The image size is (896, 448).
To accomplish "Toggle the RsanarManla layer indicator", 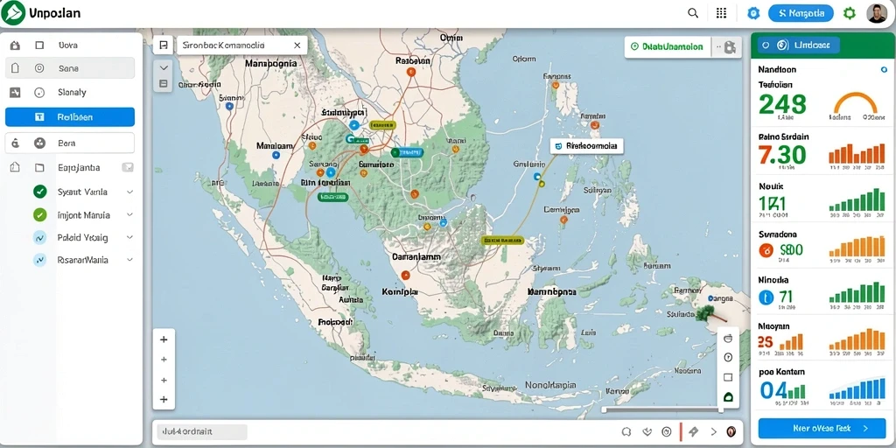I will pyautogui.click(x=40, y=259).
